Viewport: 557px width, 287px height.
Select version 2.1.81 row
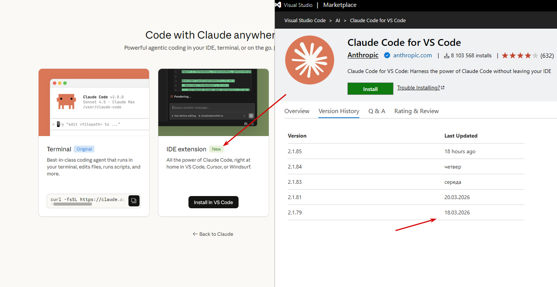tap(406, 197)
